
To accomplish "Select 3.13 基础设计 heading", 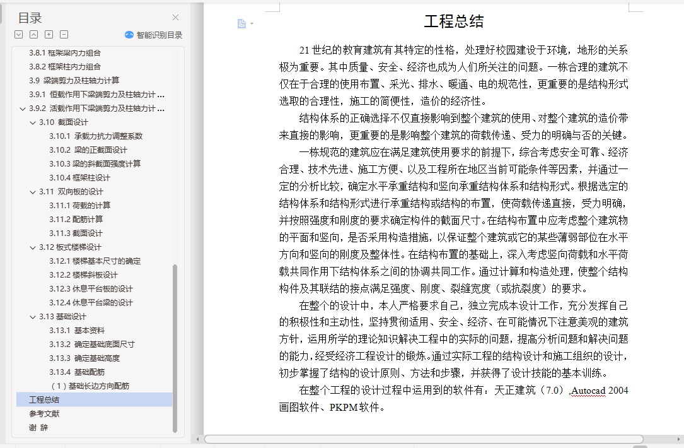I will 63,317.
